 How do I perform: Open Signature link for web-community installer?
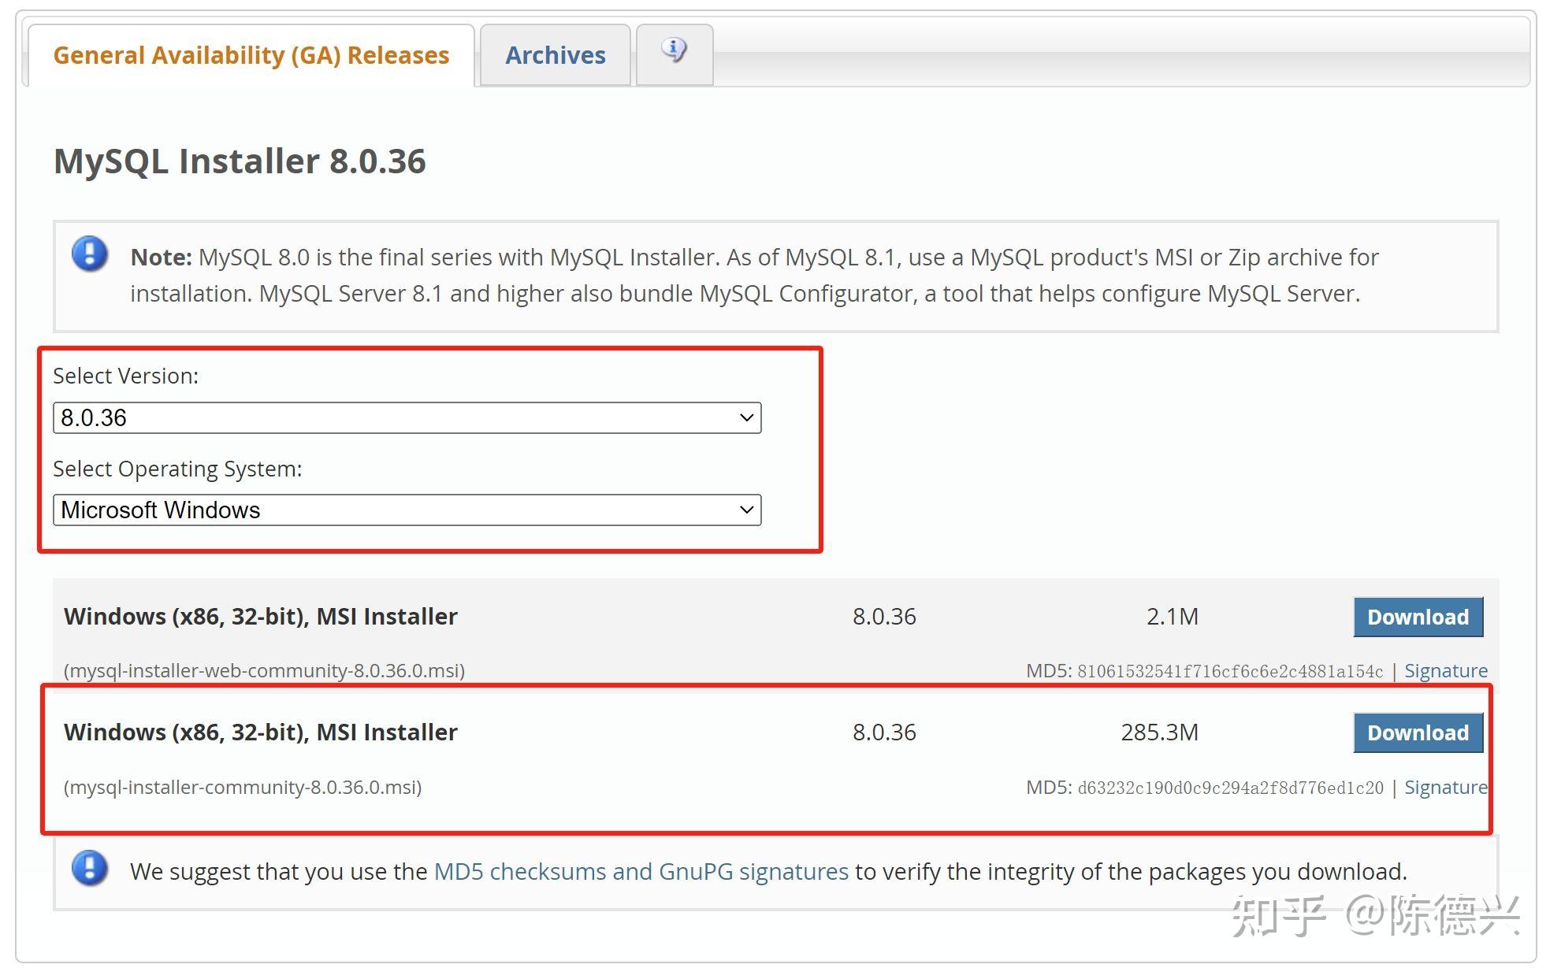click(1445, 671)
